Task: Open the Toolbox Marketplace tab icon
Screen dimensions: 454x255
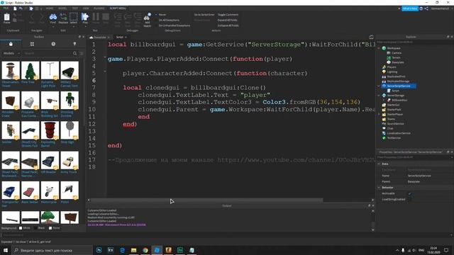Action: 11,44
